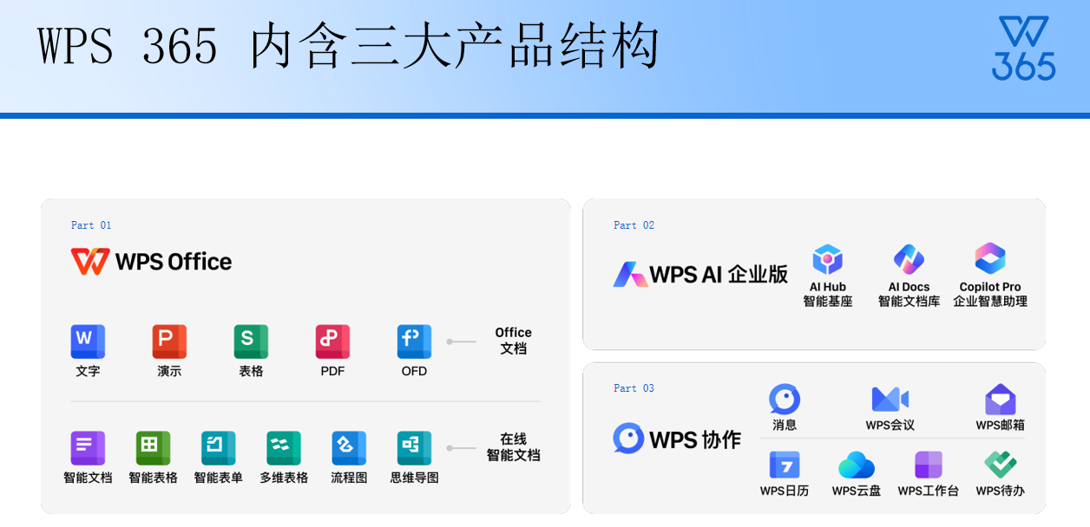Image resolution: width=1090 pixels, height=527 pixels.
Task: Click the slide title "WPS 365 内含三大产品结构"
Action: [349, 47]
